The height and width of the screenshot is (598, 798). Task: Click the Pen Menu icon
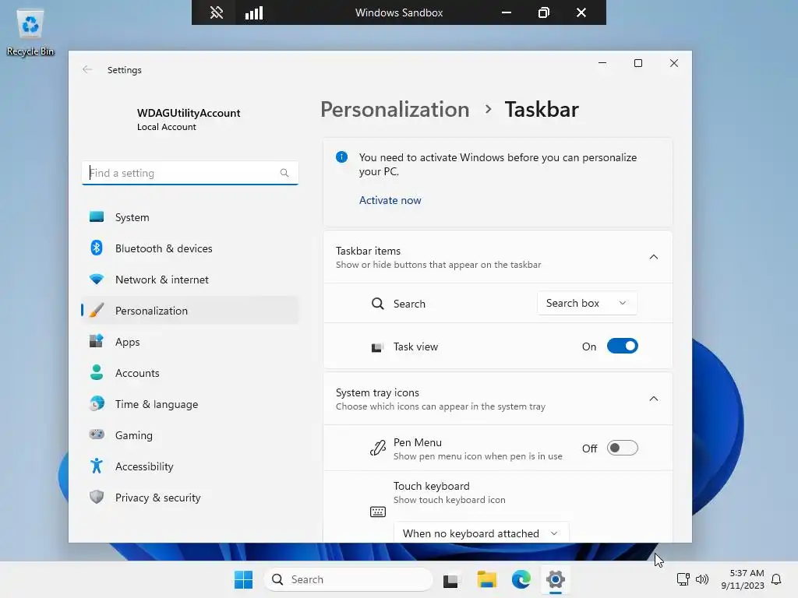377,448
